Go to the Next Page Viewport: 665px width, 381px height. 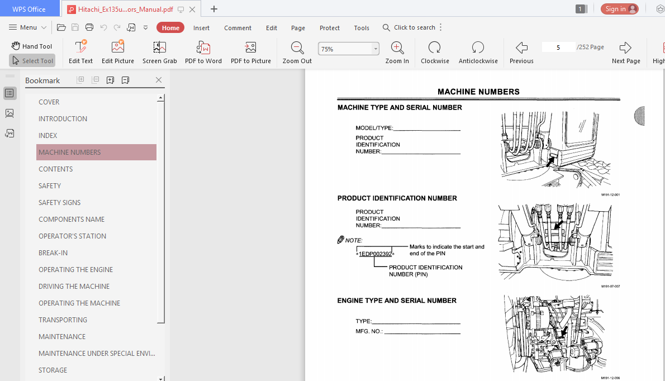pos(625,52)
